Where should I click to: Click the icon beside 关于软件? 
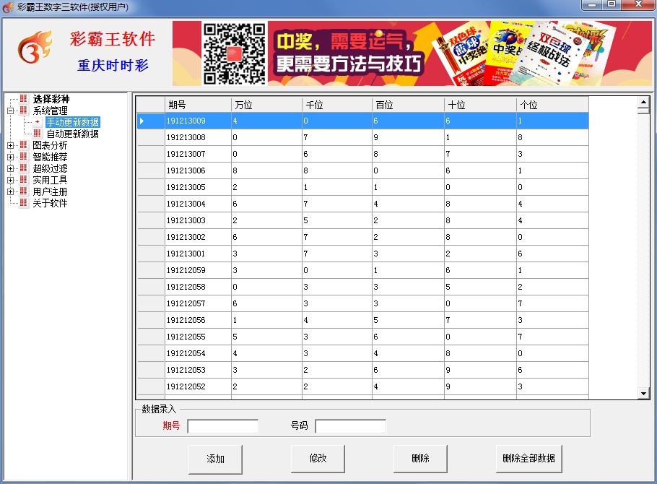click(x=23, y=203)
